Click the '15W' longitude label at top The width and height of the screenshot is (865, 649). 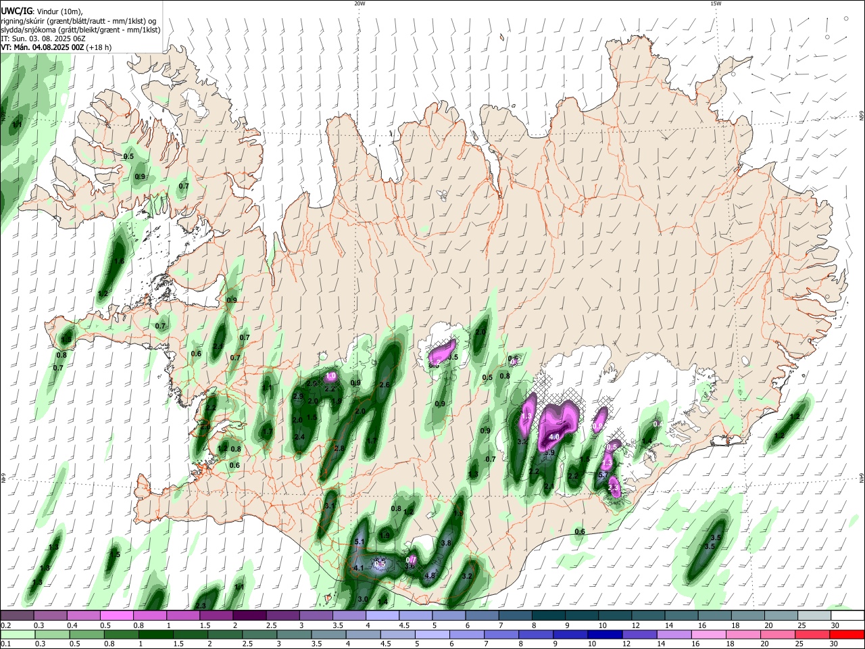pos(716,3)
